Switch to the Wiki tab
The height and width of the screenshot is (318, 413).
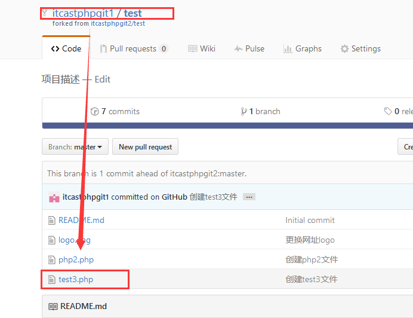[202, 48]
